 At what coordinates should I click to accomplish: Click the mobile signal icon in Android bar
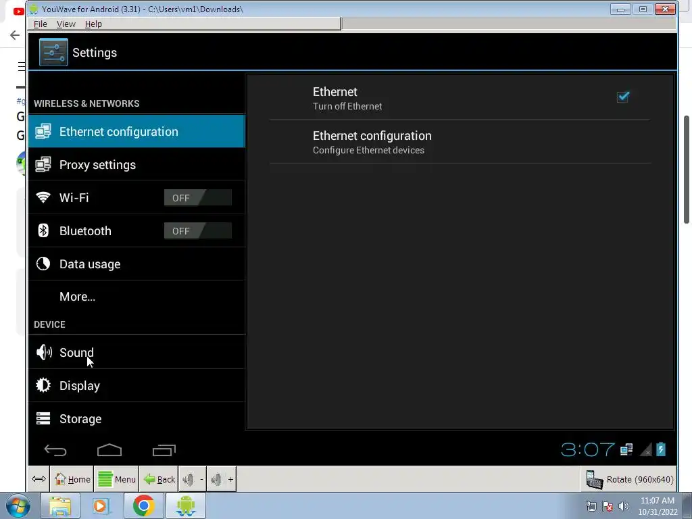click(646, 449)
